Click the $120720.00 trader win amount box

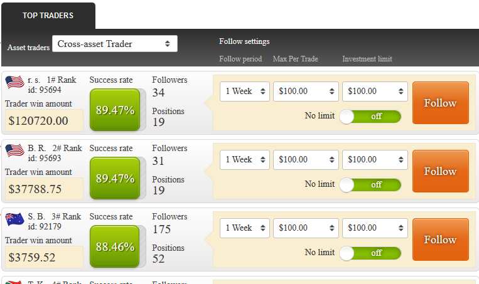pos(44,120)
